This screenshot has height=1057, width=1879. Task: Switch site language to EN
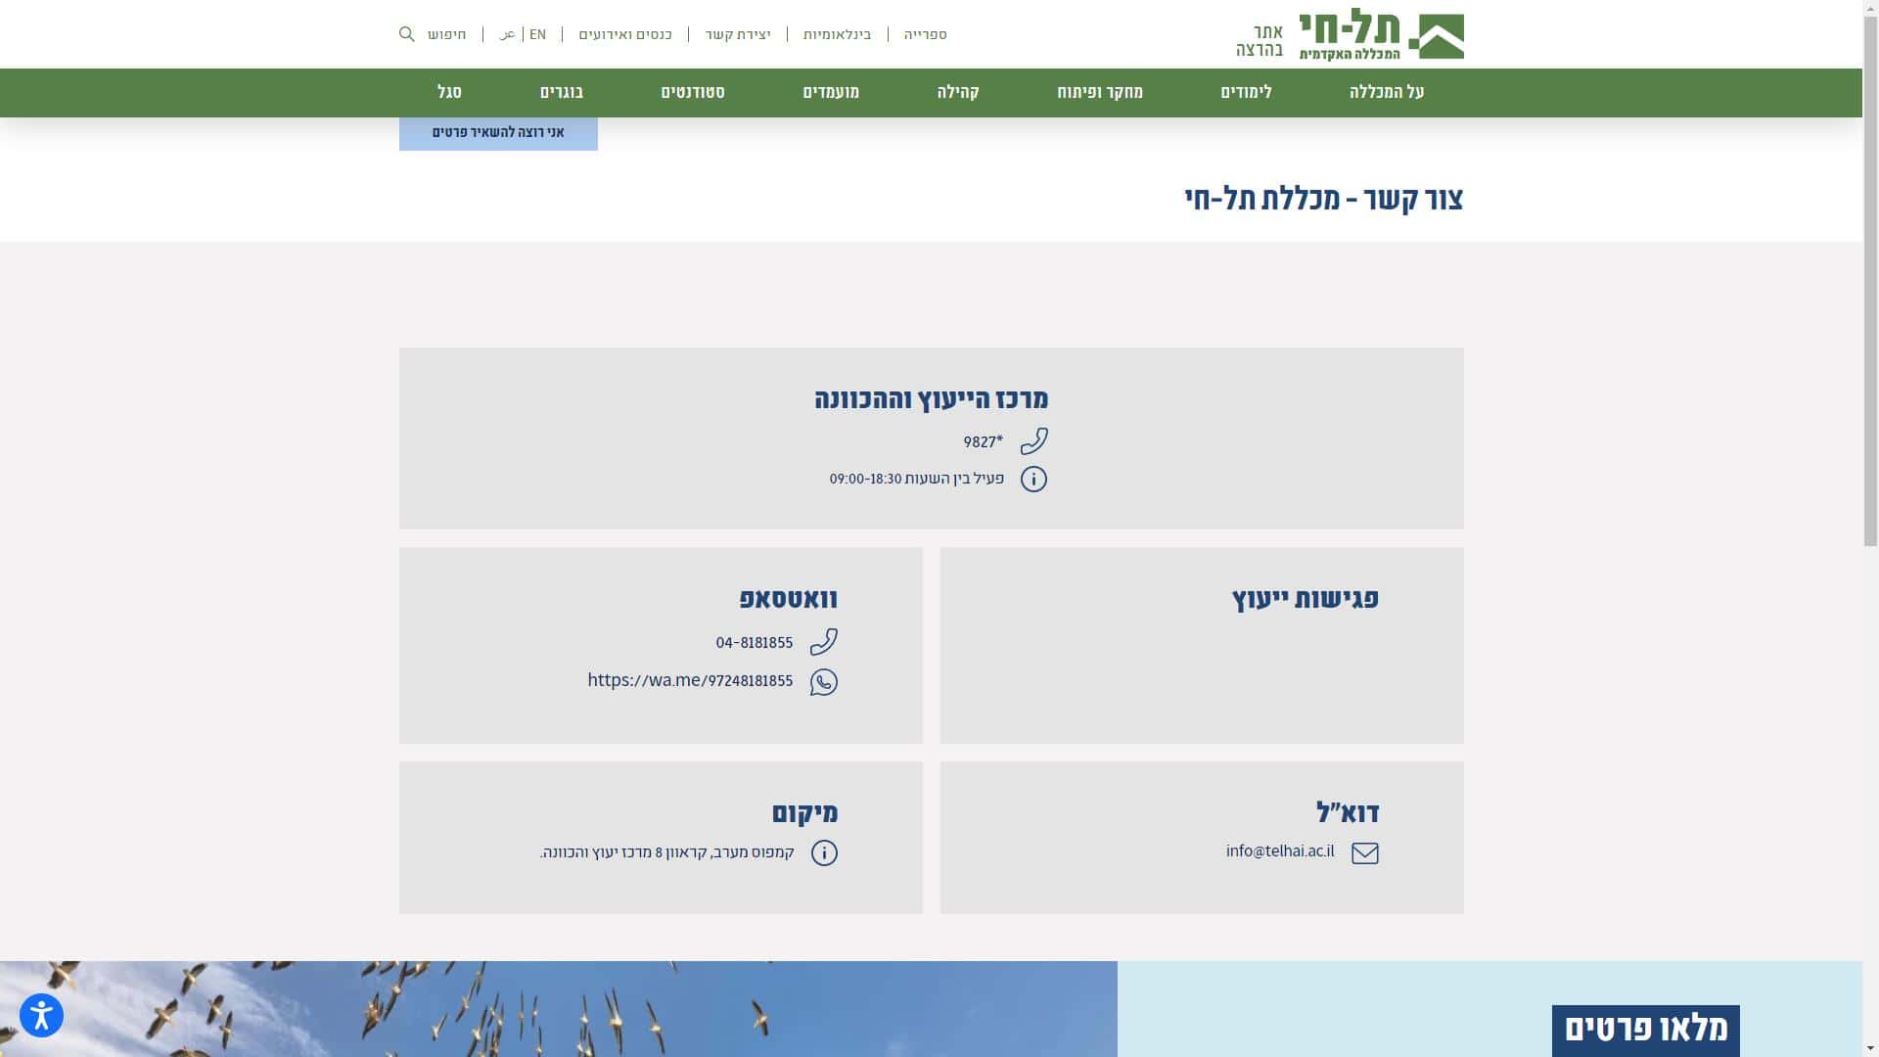pos(537,34)
